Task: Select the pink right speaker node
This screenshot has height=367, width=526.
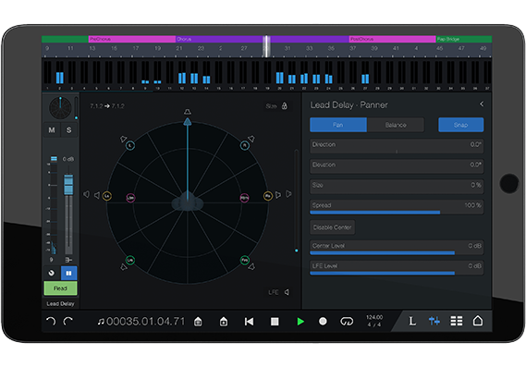Action: pyautogui.click(x=245, y=198)
